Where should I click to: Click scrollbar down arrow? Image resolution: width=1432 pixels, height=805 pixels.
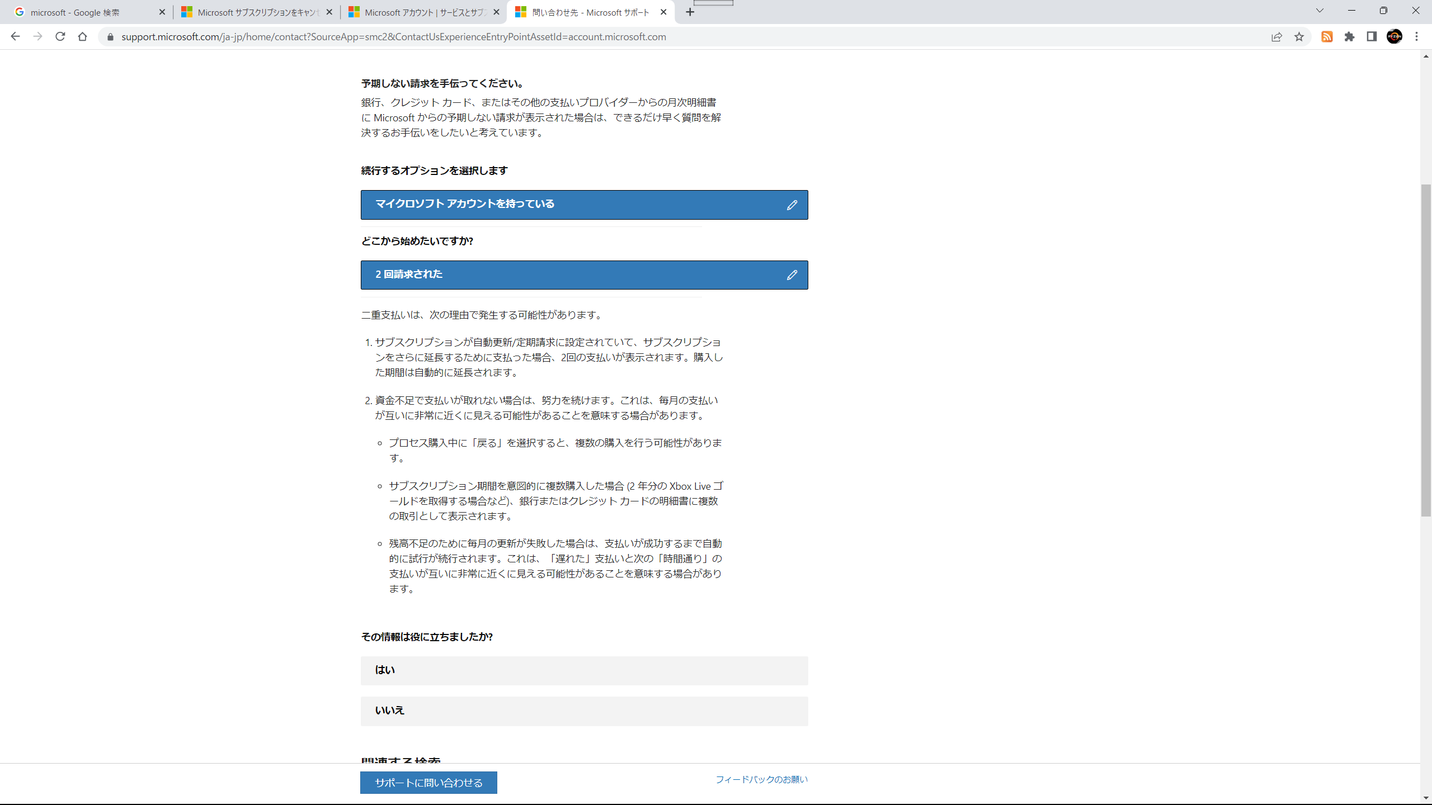point(1426,798)
